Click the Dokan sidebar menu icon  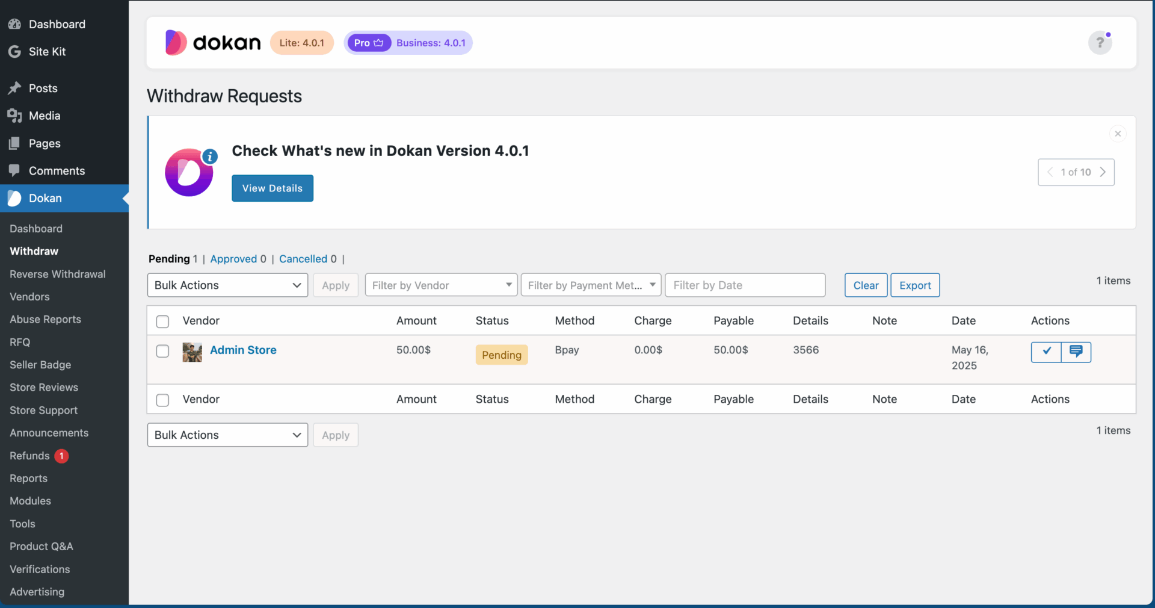pos(14,198)
